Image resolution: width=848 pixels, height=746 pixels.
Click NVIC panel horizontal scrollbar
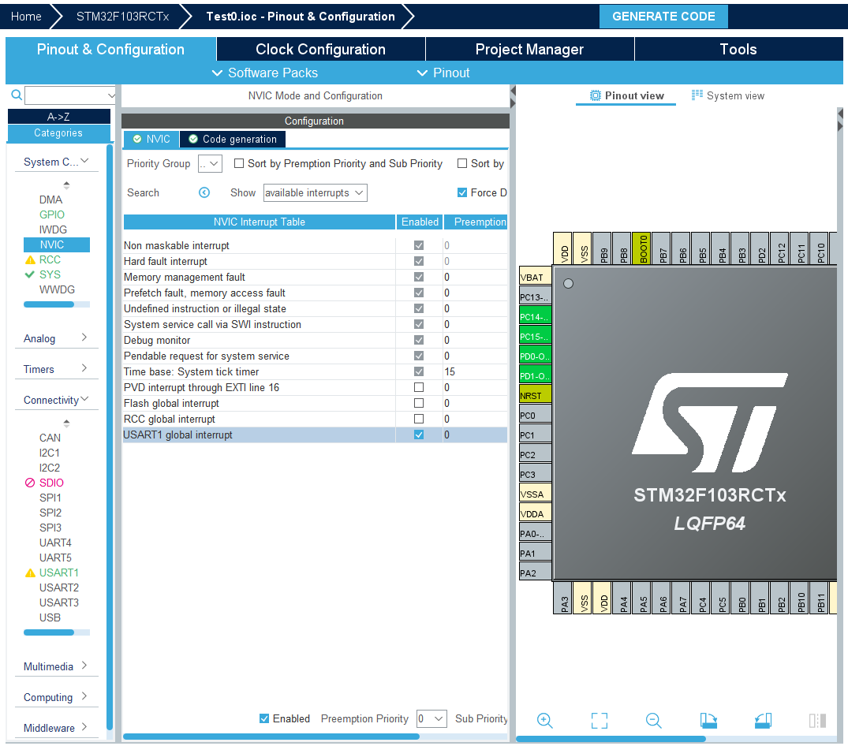(x=271, y=737)
